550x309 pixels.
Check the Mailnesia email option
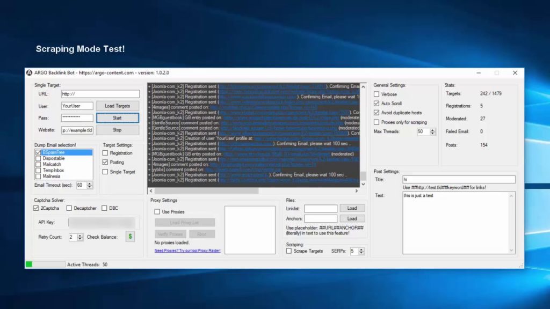click(38, 176)
